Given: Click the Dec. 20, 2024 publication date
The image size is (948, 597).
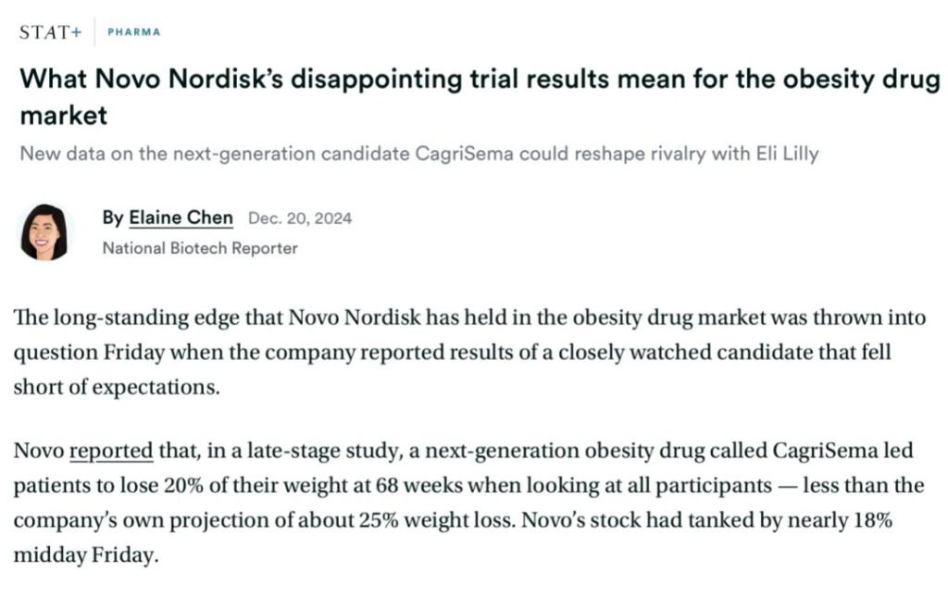Looking at the screenshot, I should tap(300, 218).
